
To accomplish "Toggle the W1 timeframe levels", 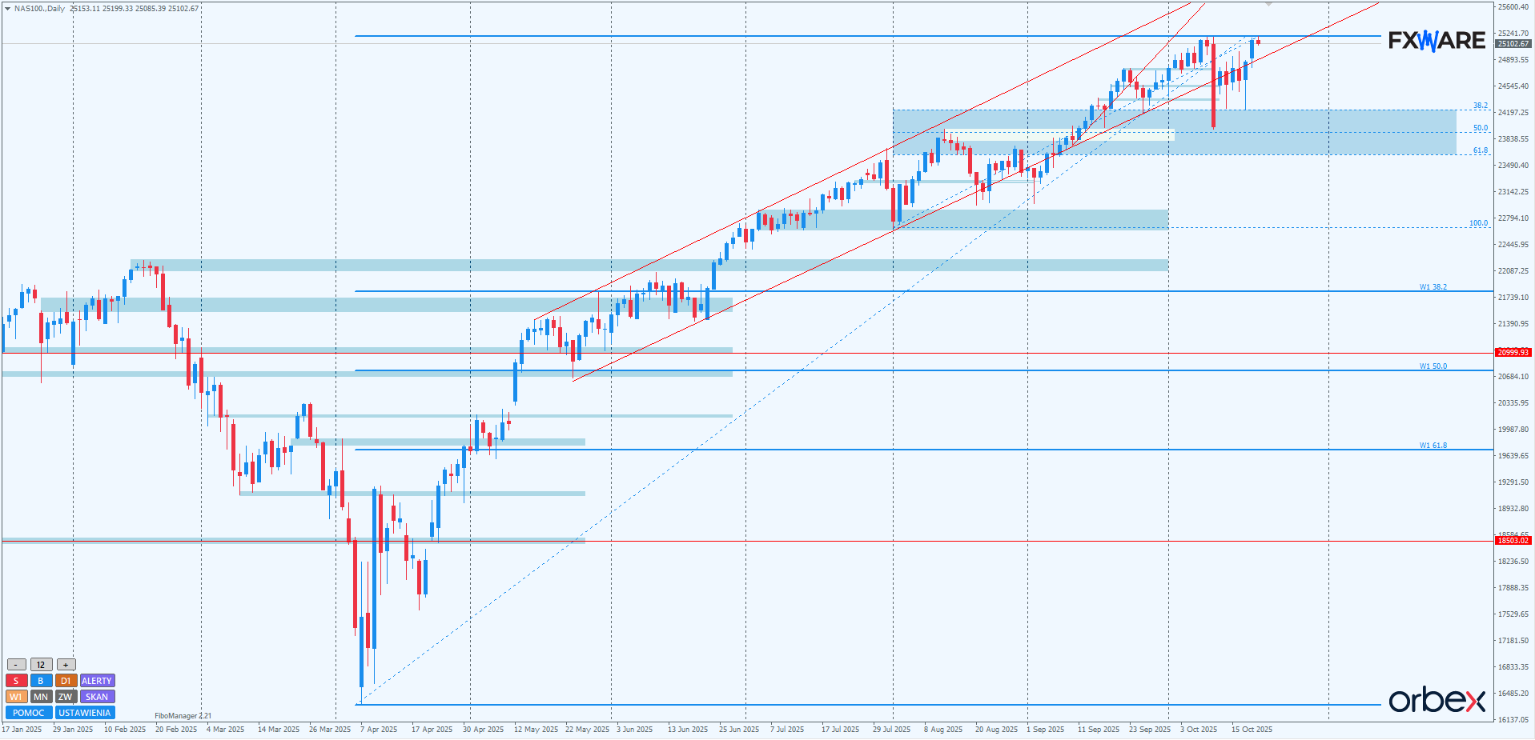I will 16,697.
